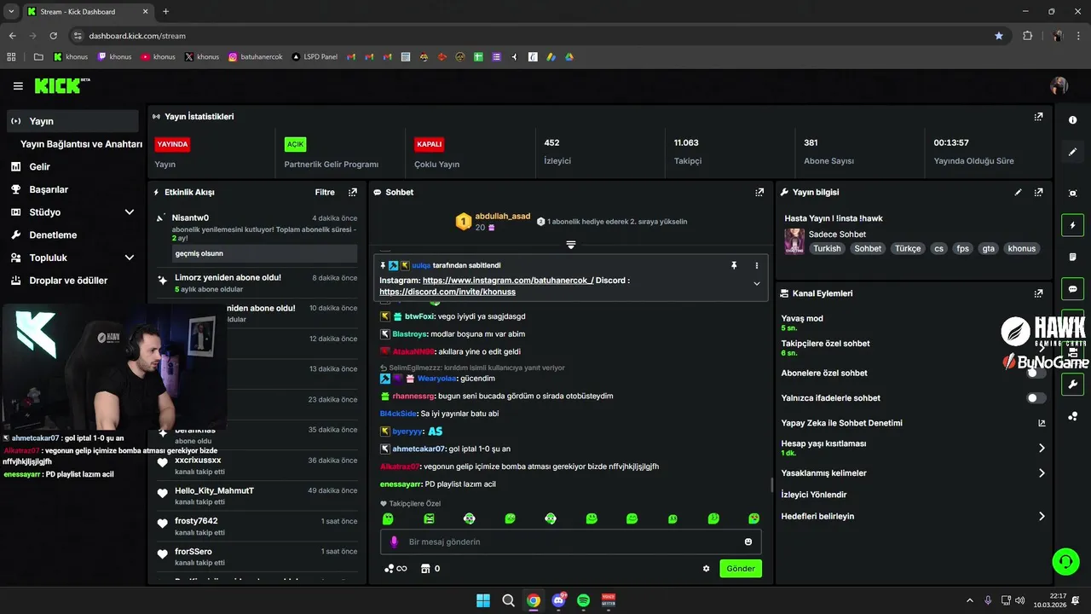Toggle Abonelere özel sohbet switch
The height and width of the screenshot is (614, 1091).
1036,373
